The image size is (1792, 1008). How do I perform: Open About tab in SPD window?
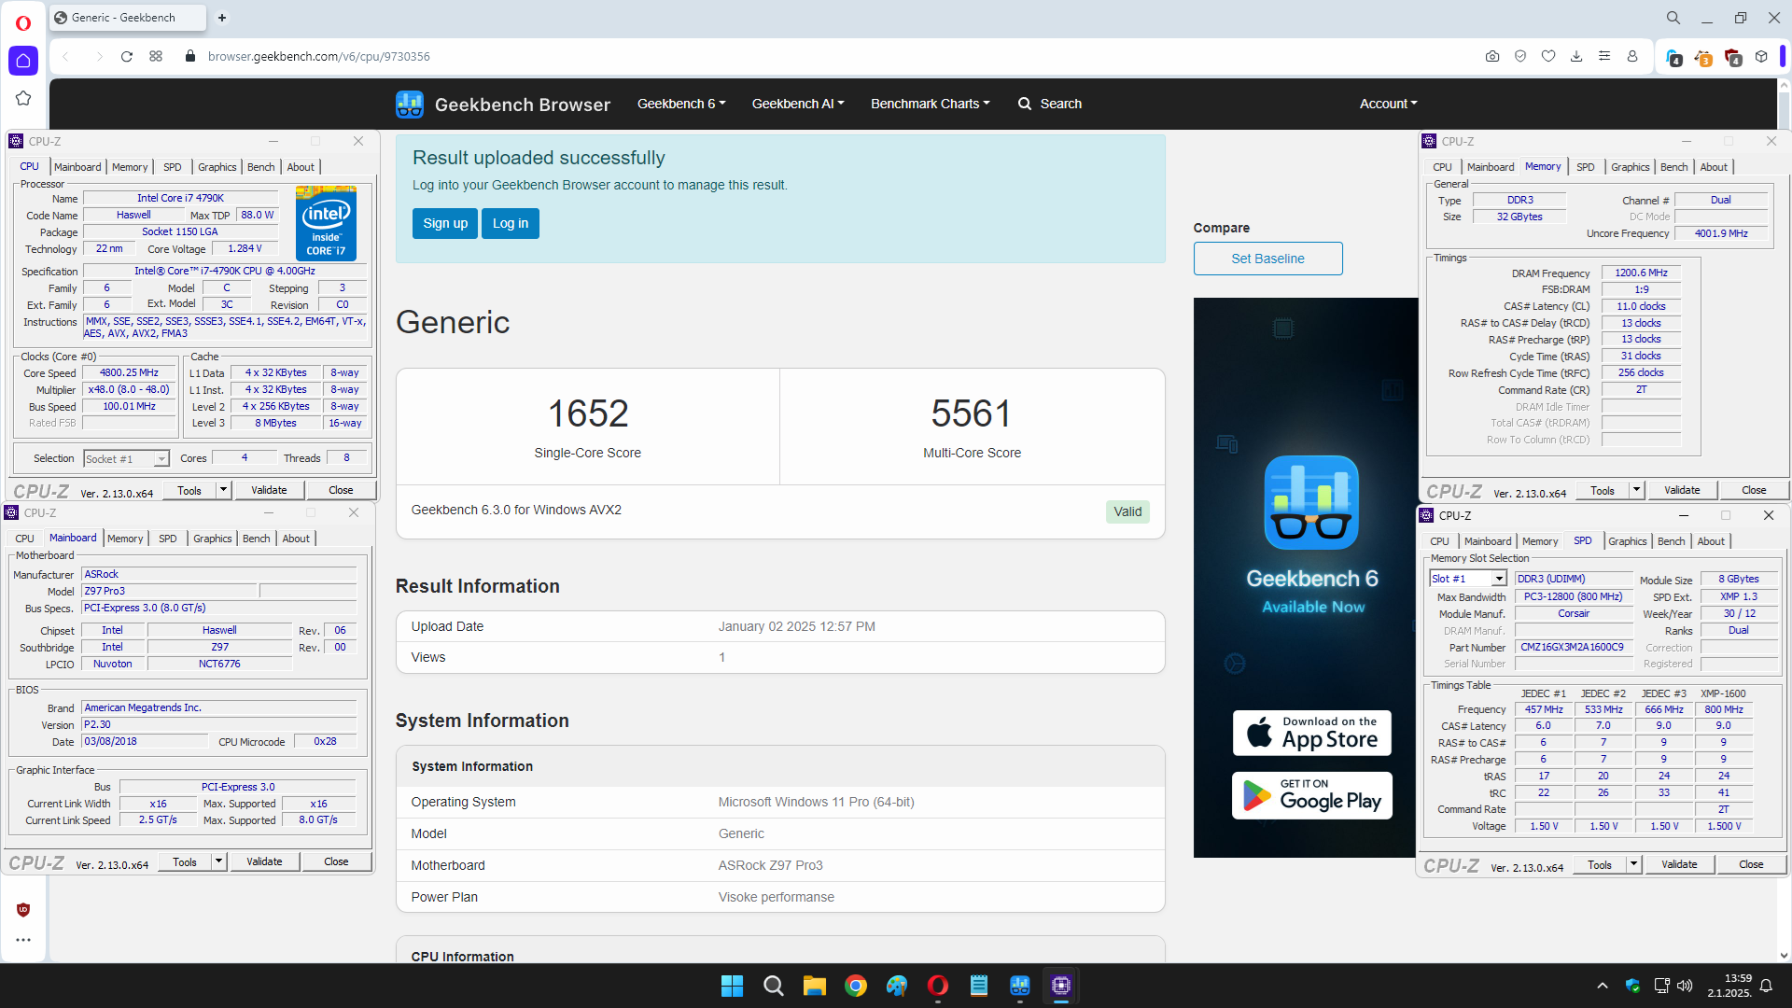coord(1711,541)
